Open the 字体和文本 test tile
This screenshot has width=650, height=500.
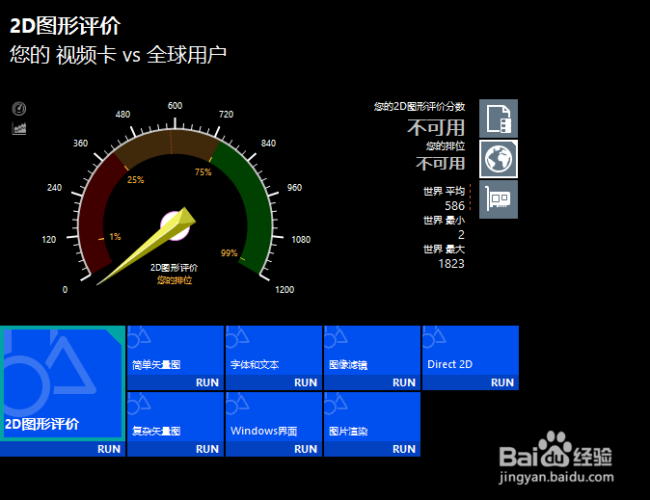coord(274,351)
